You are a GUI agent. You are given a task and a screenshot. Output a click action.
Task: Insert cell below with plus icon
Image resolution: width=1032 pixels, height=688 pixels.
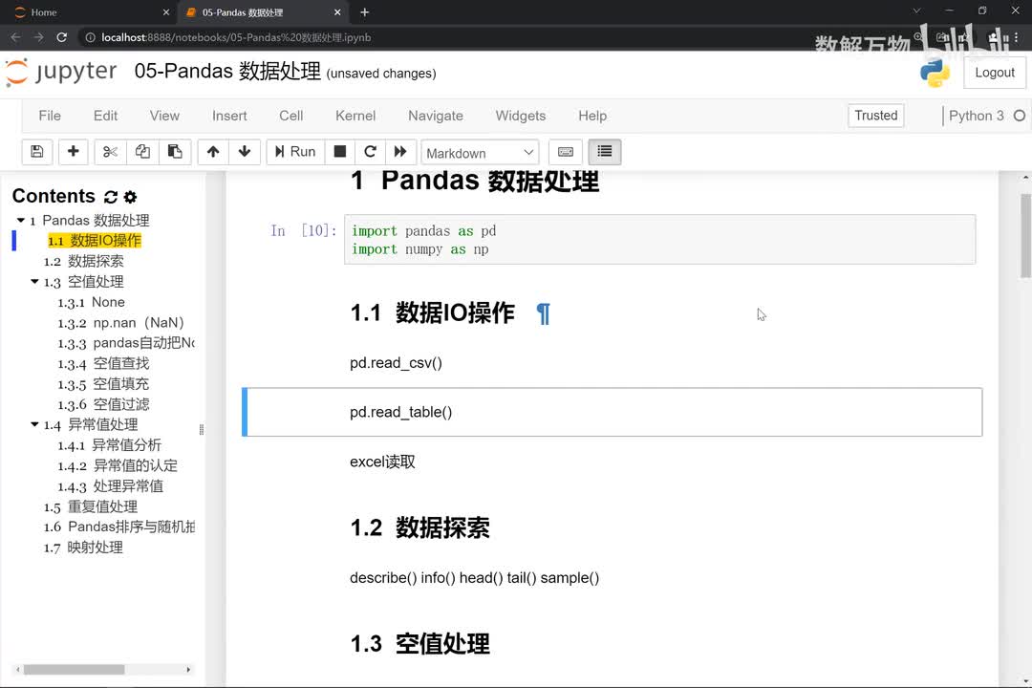point(73,152)
